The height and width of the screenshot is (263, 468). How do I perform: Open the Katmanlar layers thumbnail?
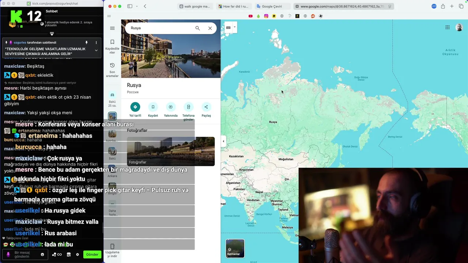click(x=235, y=248)
